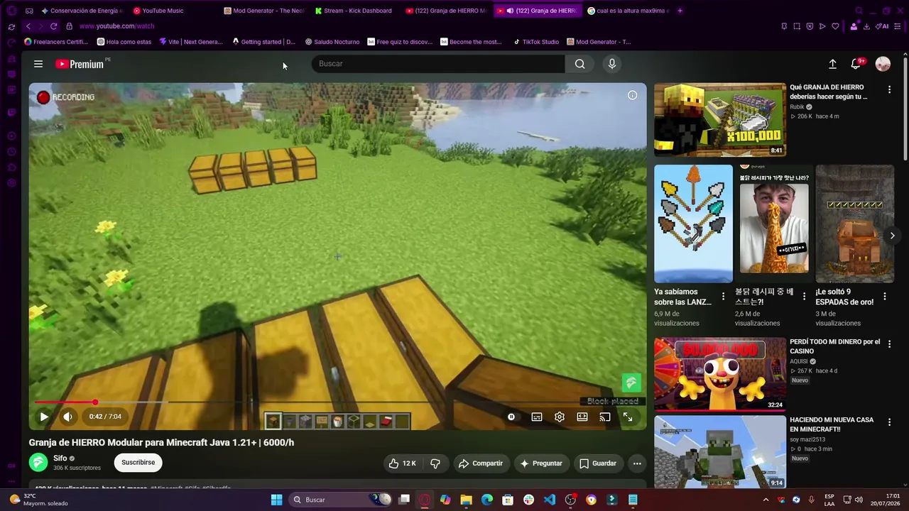Viewport: 909px width, 511px height.
Task: Show next shorts with right chevron
Action: coord(893,236)
